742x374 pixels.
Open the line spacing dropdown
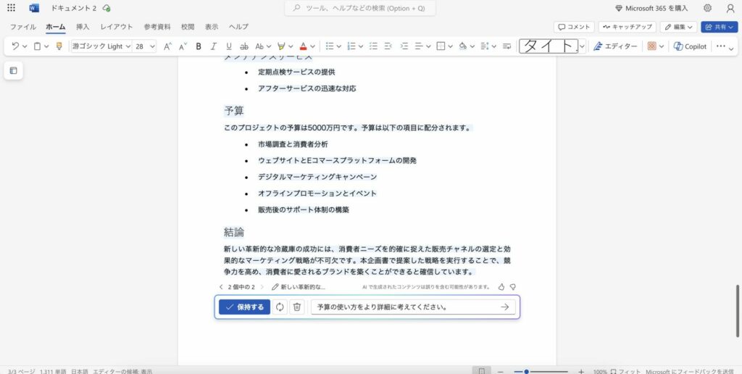[489, 46]
